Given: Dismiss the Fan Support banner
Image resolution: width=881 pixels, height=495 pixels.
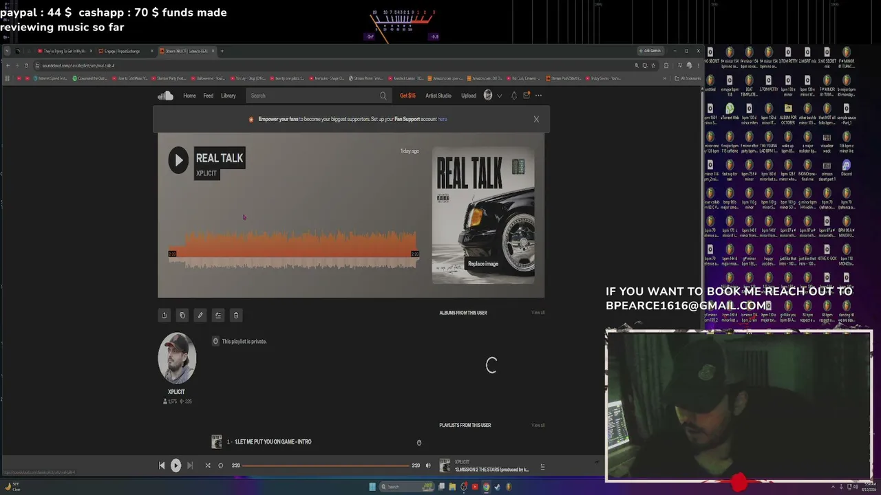Looking at the screenshot, I should pos(536,119).
